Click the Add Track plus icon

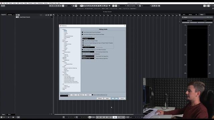[17, 15]
